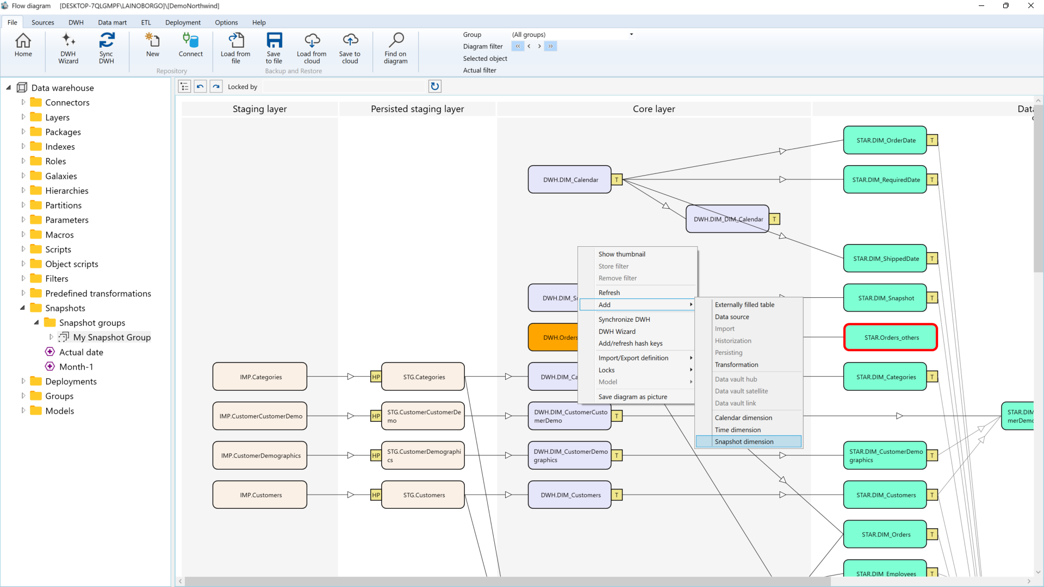
Task: Click Save to file
Action: pyautogui.click(x=274, y=49)
